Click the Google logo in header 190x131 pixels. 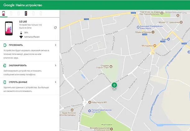(x=9, y=5)
